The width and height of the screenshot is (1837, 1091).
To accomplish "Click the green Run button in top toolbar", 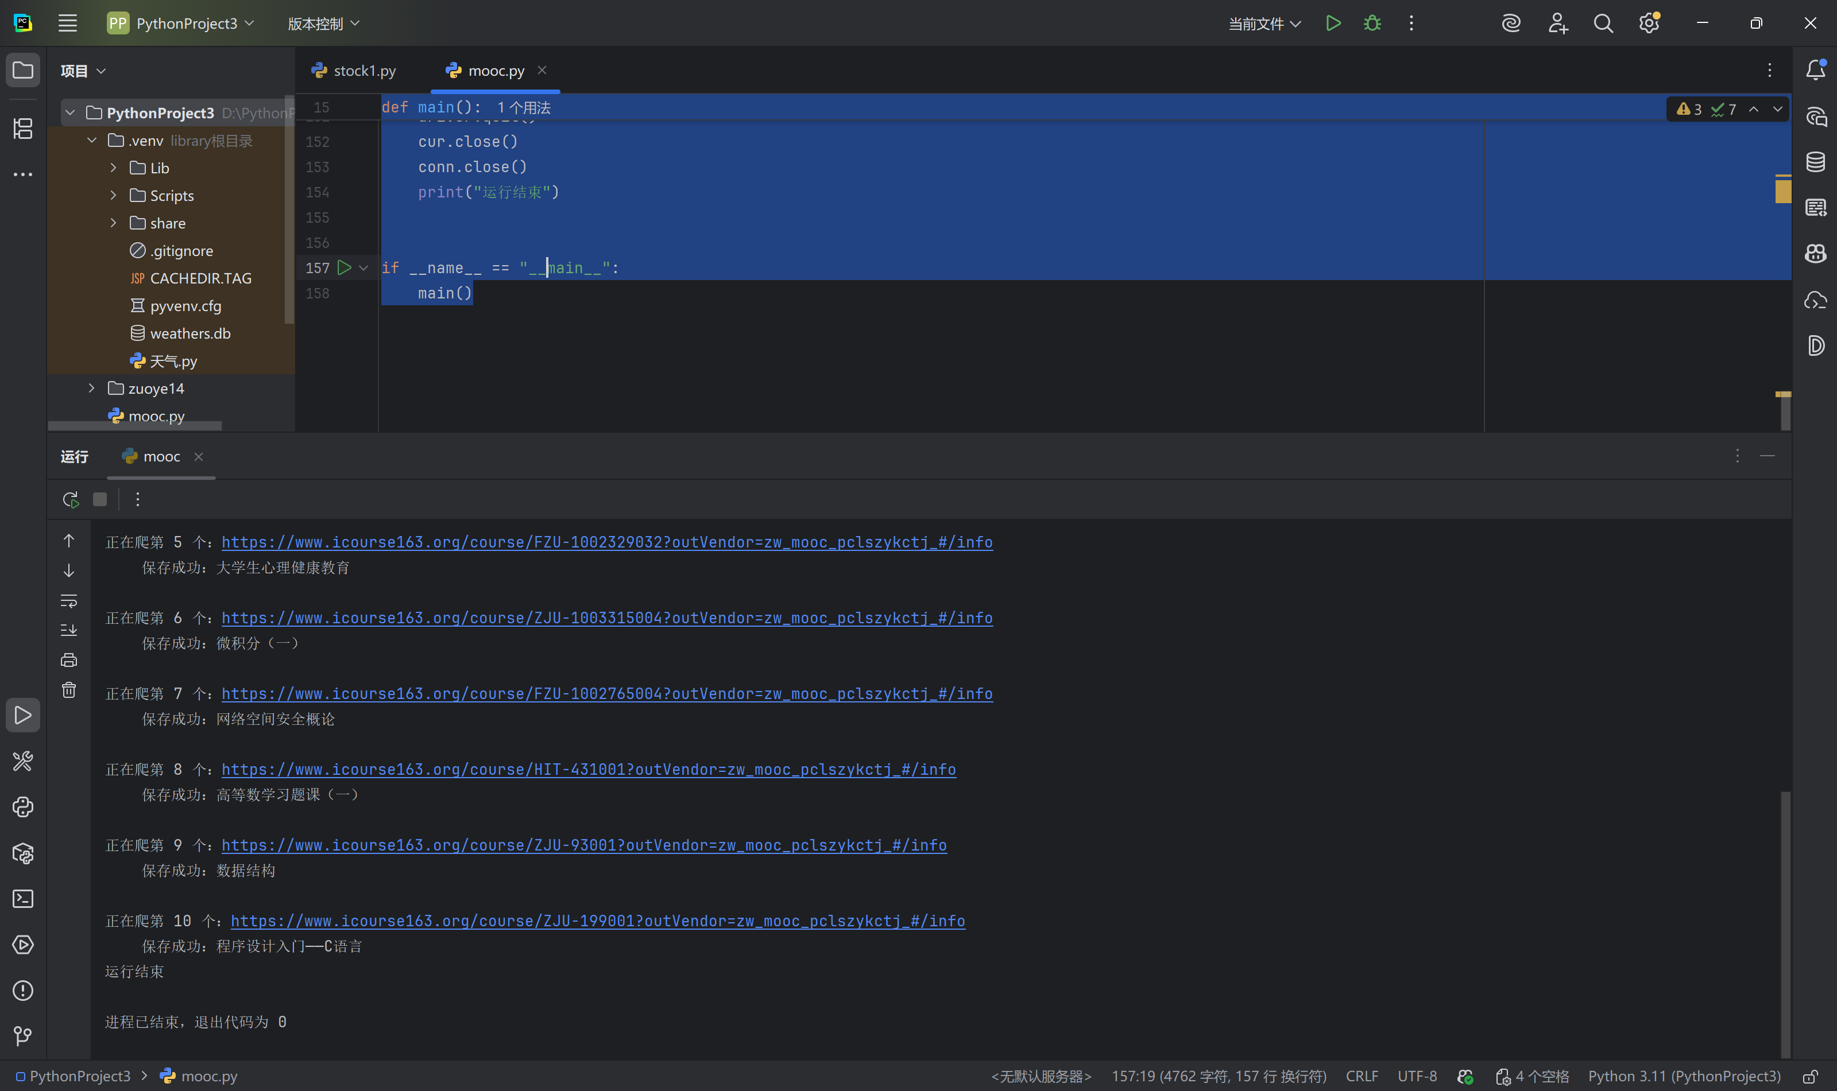I will (x=1332, y=24).
